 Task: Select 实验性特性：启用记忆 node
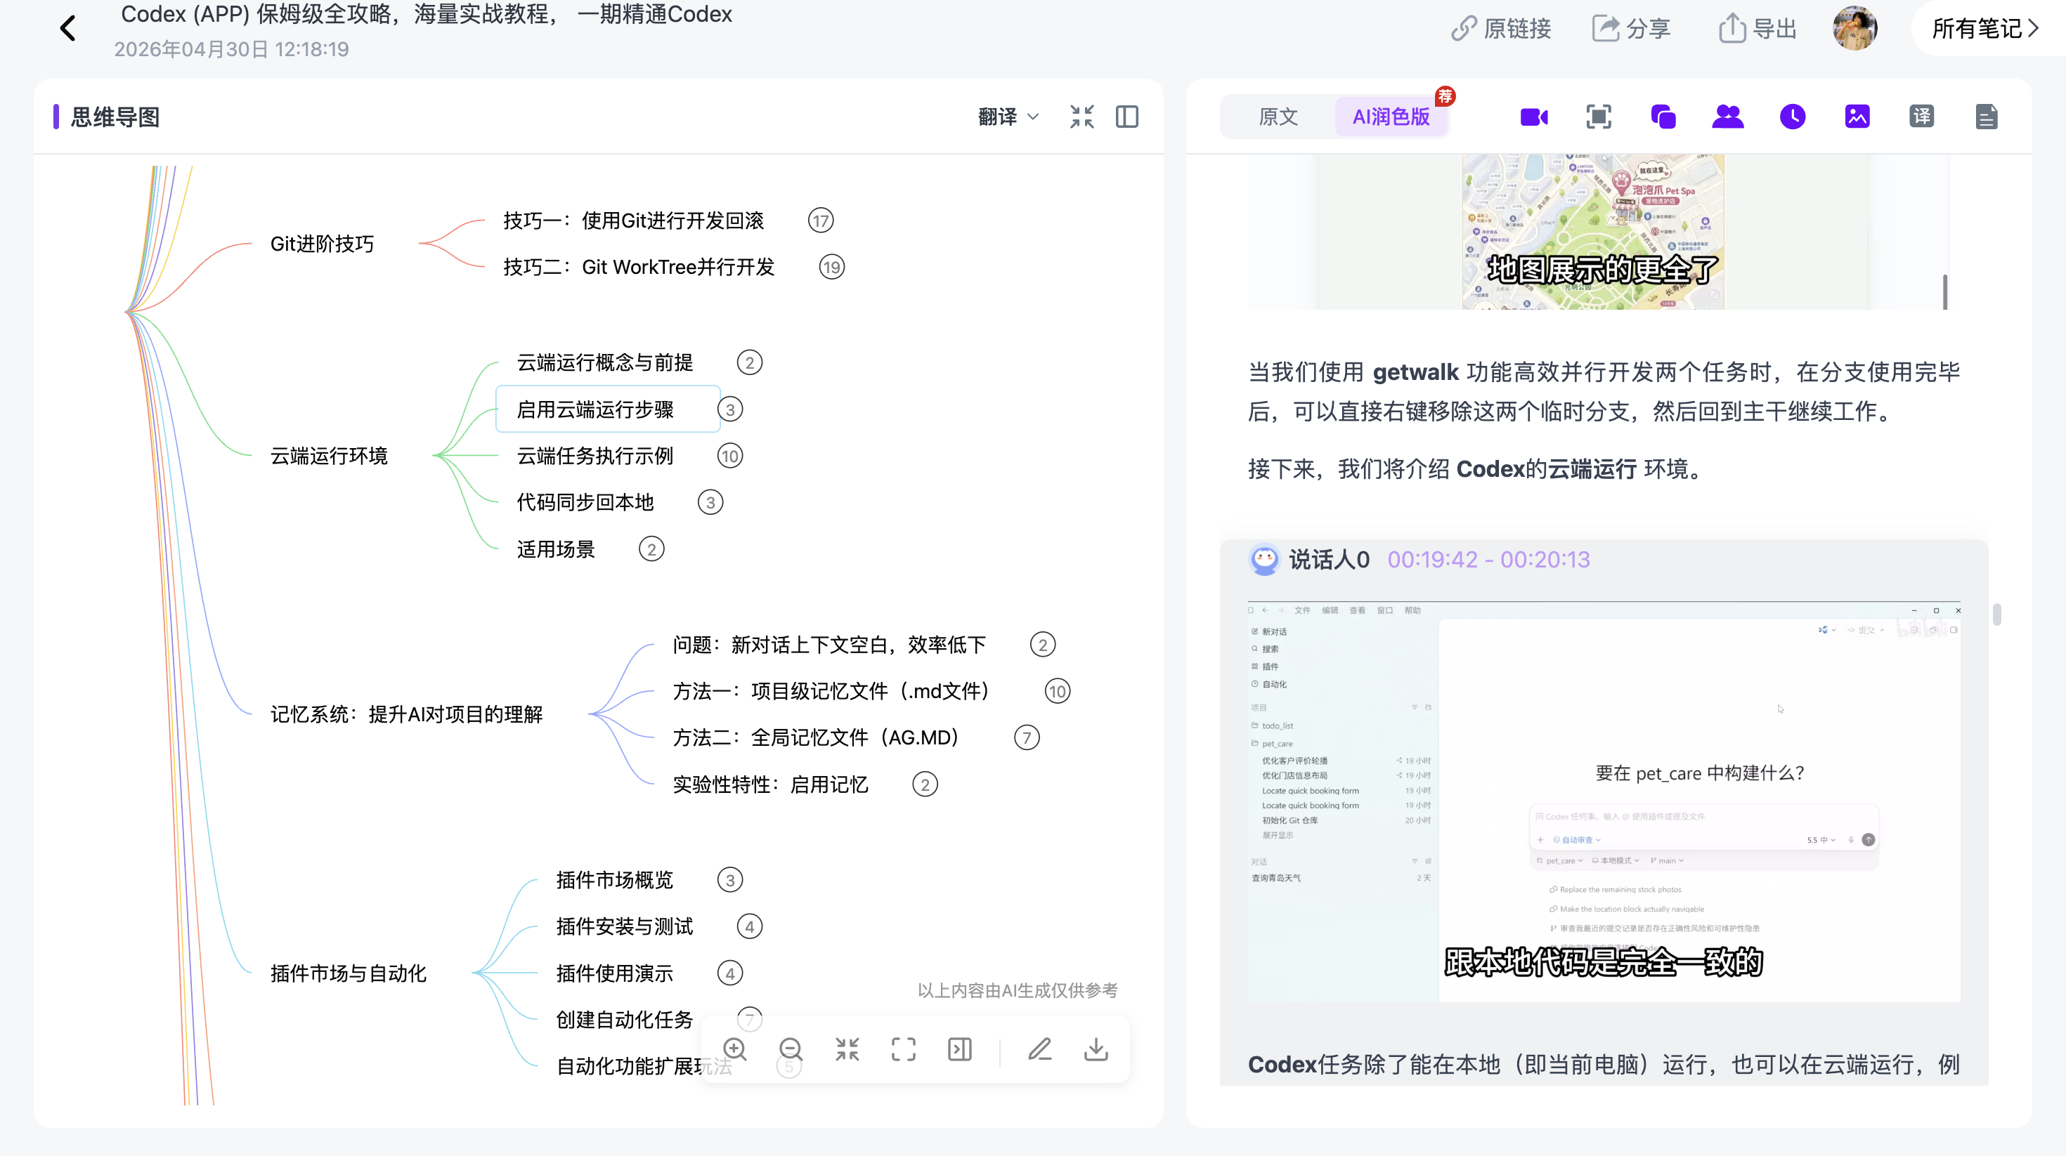pos(771,784)
